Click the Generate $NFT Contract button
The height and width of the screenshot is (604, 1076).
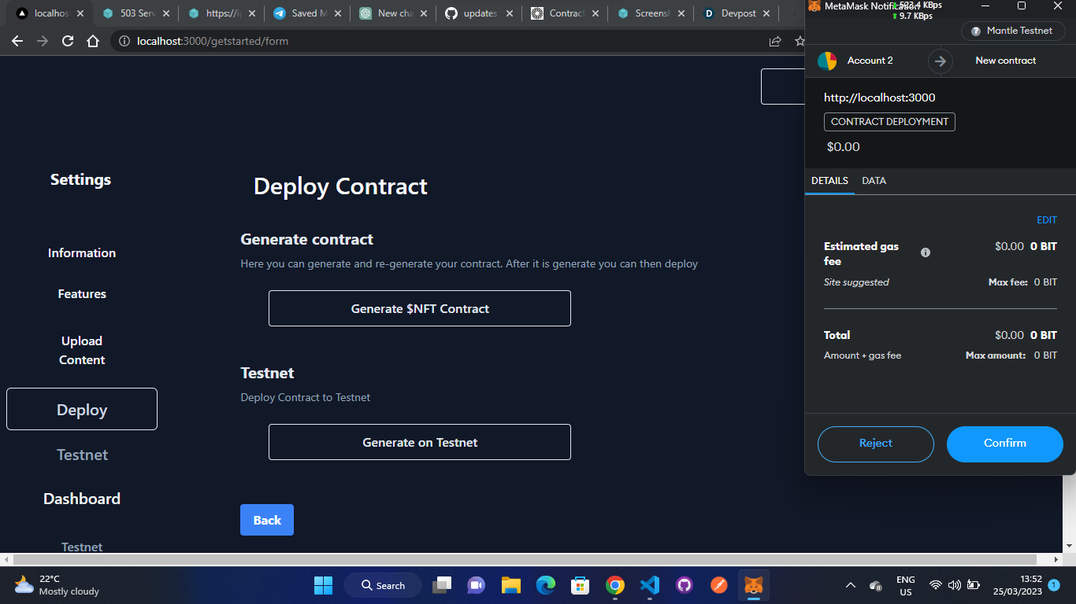coord(419,308)
